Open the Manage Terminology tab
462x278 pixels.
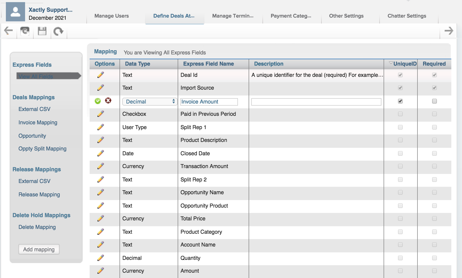coord(233,16)
